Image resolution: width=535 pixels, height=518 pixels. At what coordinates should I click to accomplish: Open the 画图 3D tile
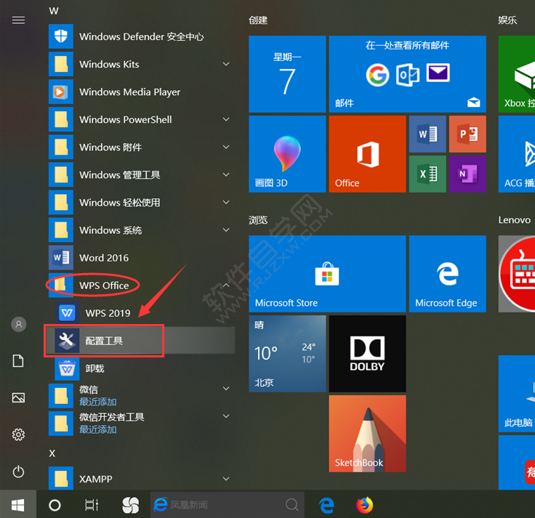(x=287, y=154)
